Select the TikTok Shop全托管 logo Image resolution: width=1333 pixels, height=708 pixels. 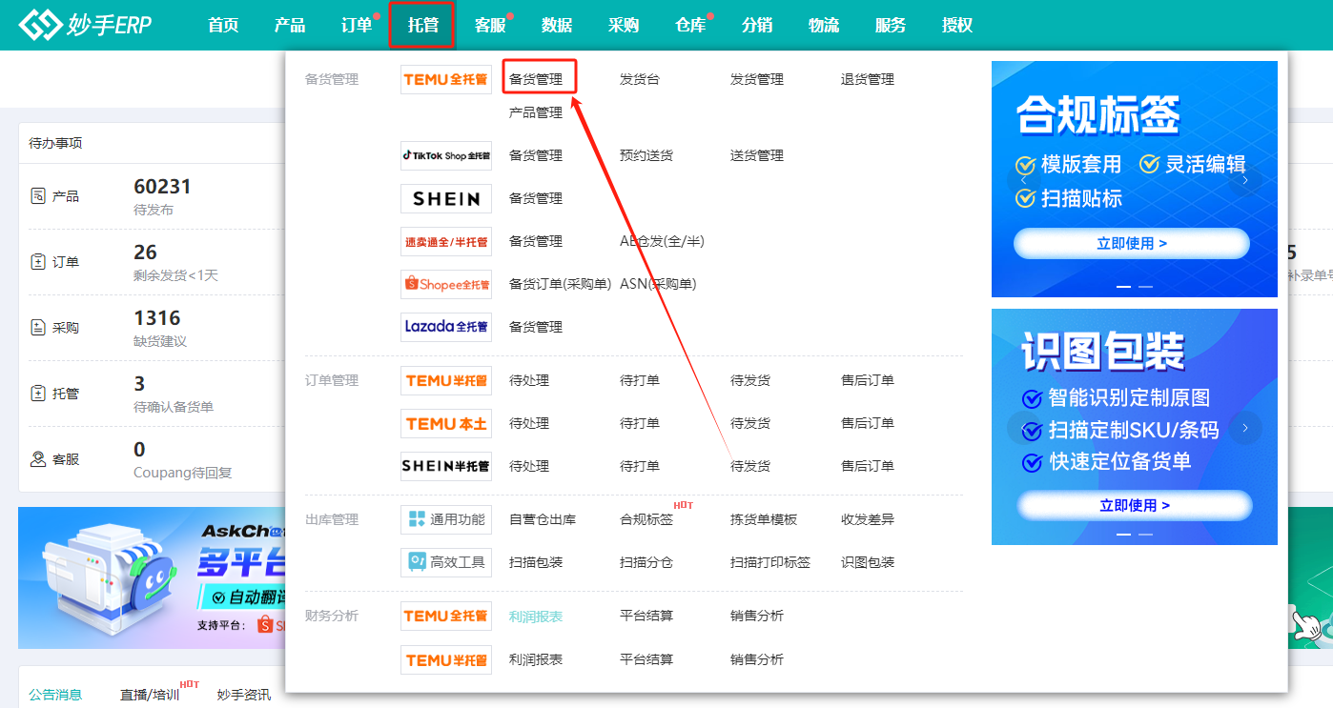(446, 155)
